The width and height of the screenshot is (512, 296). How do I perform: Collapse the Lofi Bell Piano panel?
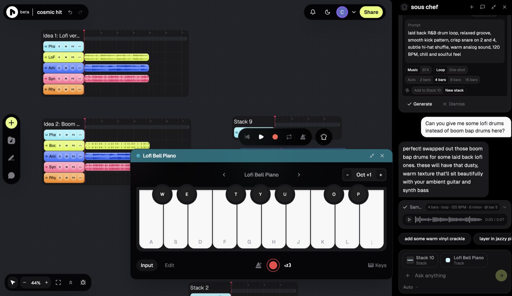pyautogui.click(x=372, y=156)
